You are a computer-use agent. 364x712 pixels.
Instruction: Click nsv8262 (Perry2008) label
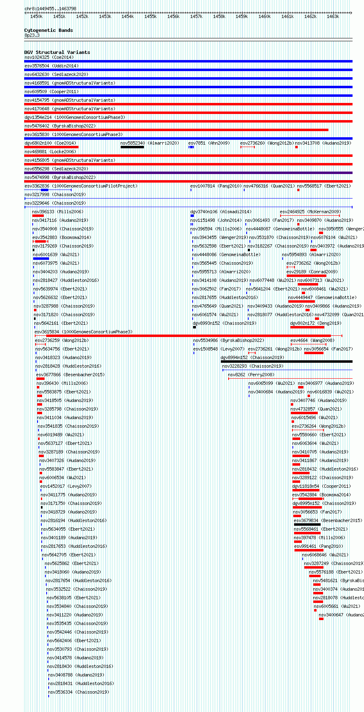coord(251,375)
